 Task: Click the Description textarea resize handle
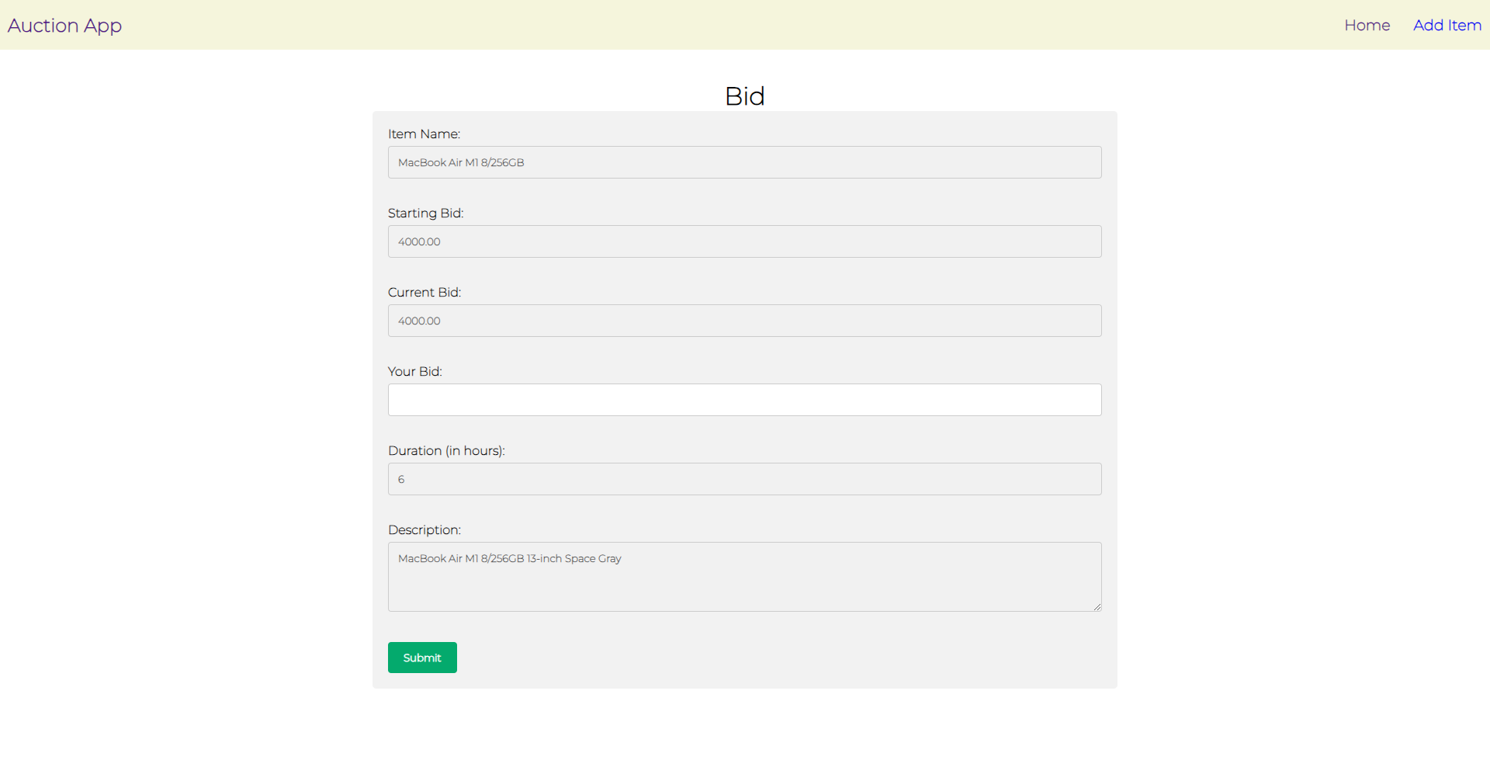click(x=1097, y=606)
